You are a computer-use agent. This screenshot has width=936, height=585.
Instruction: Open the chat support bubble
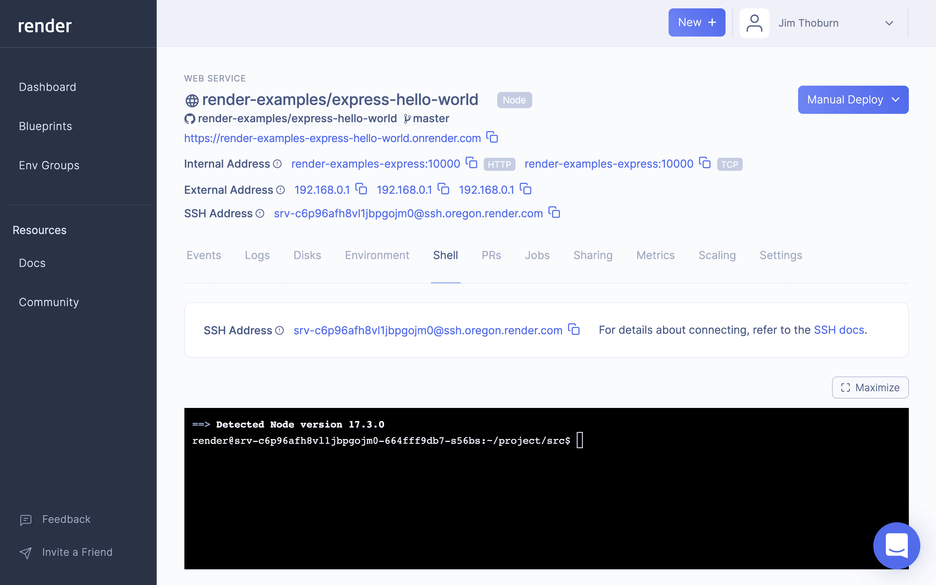tap(896, 545)
